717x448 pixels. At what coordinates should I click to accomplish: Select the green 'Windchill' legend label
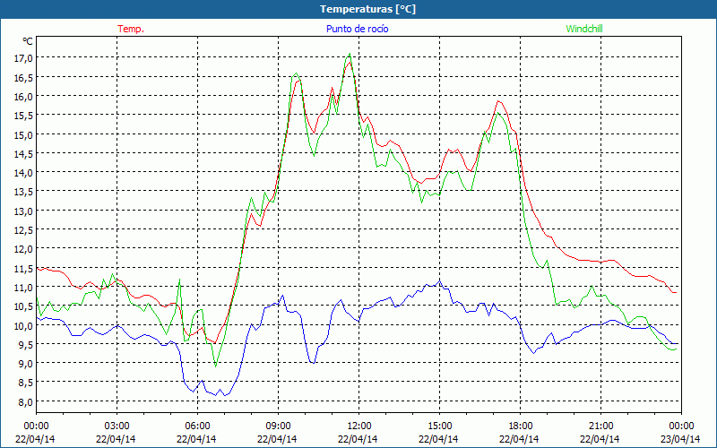tap(584, 29)
